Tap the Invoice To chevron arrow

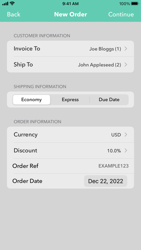tap(126, 48)
